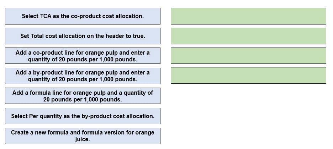The height and width of the screenshot is (149, 333).
Task: Choose 'Create a new formula and formula version' box
Action: pyautogui.click(x=83, y=136)
